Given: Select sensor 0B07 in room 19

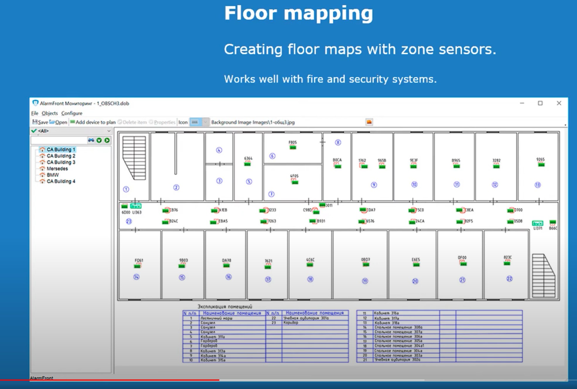Looking at the screenshot, I should pos(366,265).
